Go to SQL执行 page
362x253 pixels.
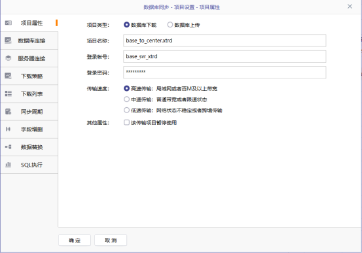coord(29,165)
